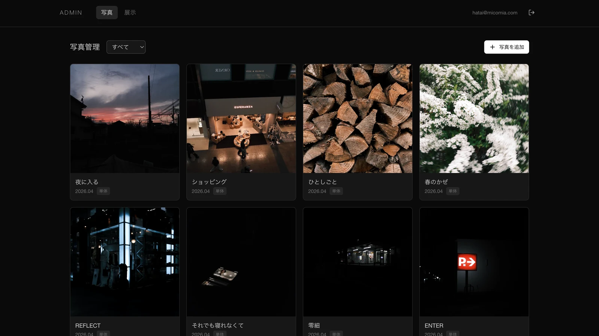Click the logout icon beside the email
The width and height of the screenshot is (599, 336).
(531, 13)
